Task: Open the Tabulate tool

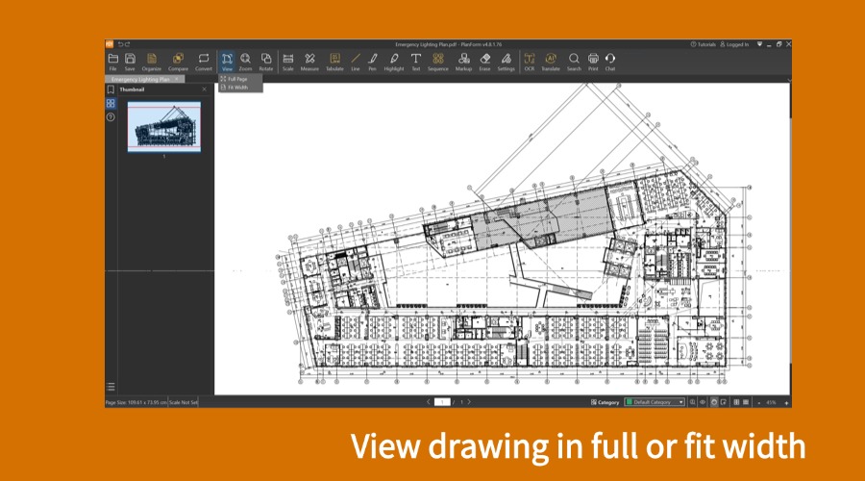Action: (x=334, y=62)
